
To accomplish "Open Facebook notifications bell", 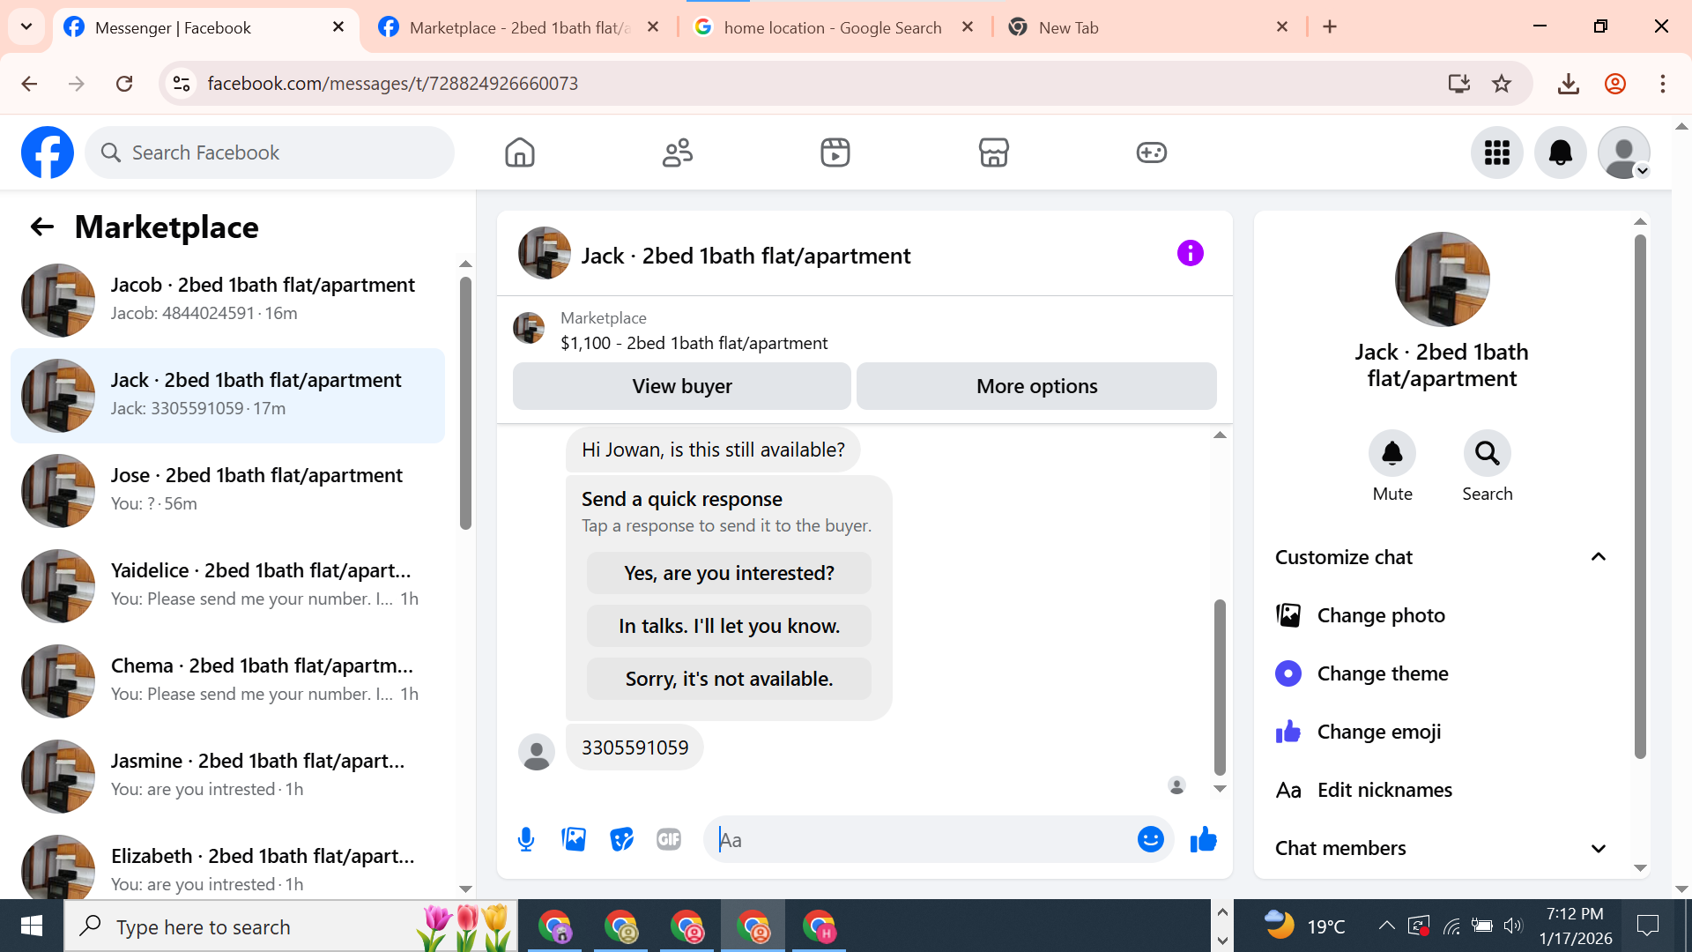I will [1560, 152].
